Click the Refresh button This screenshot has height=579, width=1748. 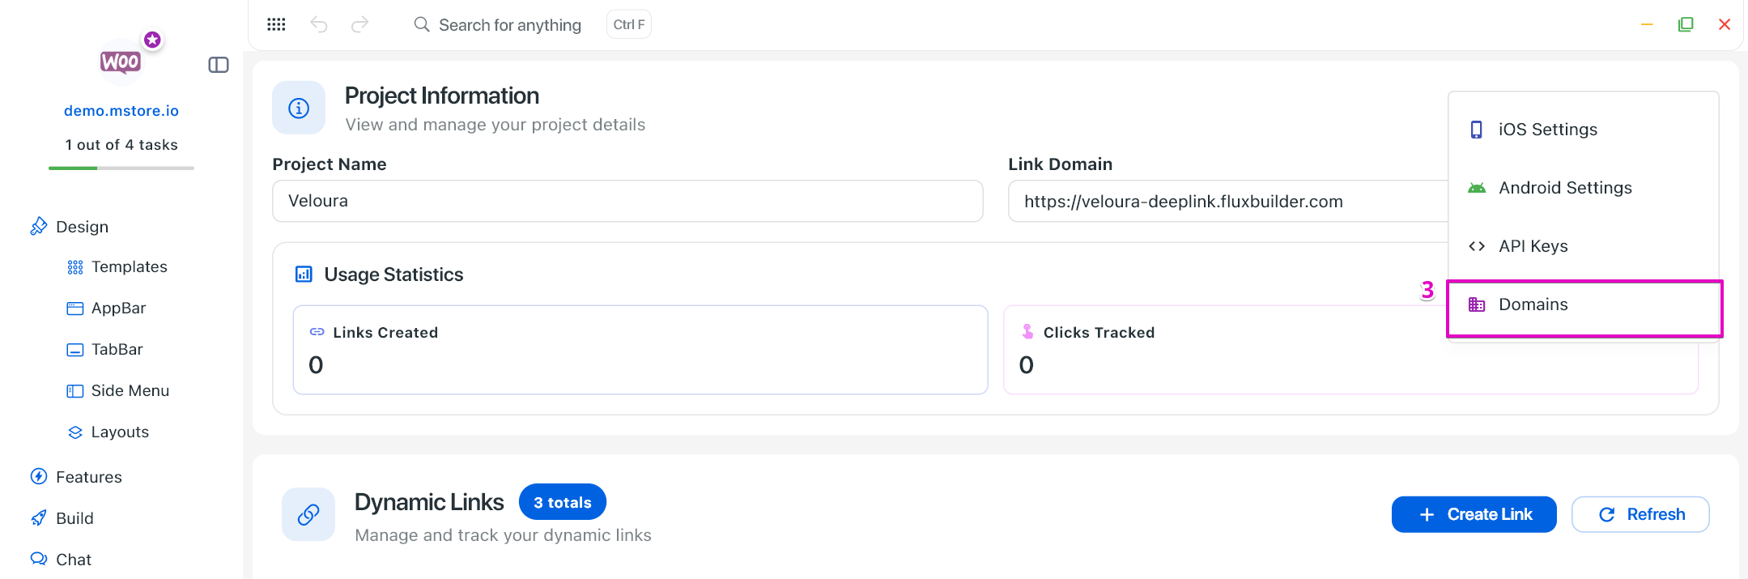1640,514
